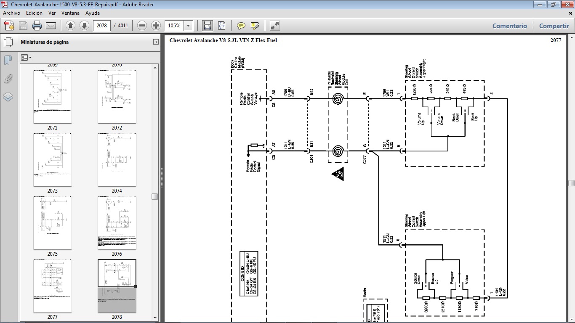Add a sticky note comment icon
This screenshot has width=575, height=323.
point(241,26)
